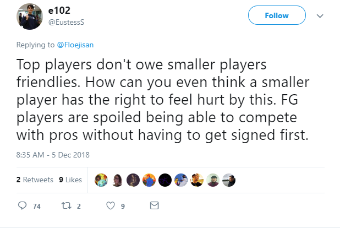The height and width of the screenshot is (228, 340).
Task: View the 9 Likes list
Action: (x=70, y=180)
